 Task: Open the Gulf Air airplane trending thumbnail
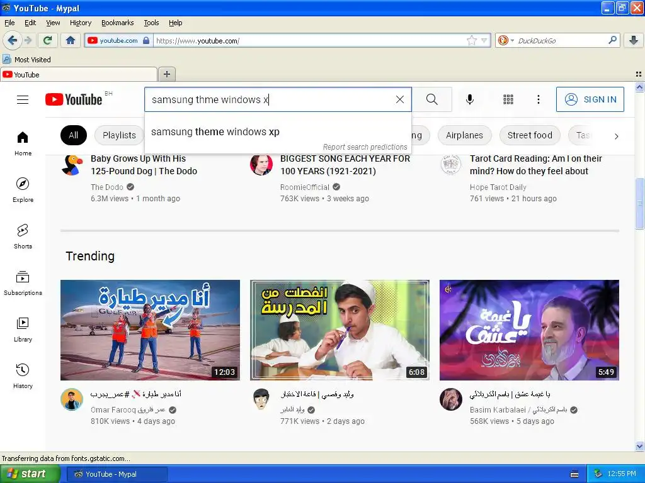pos(150,330)
